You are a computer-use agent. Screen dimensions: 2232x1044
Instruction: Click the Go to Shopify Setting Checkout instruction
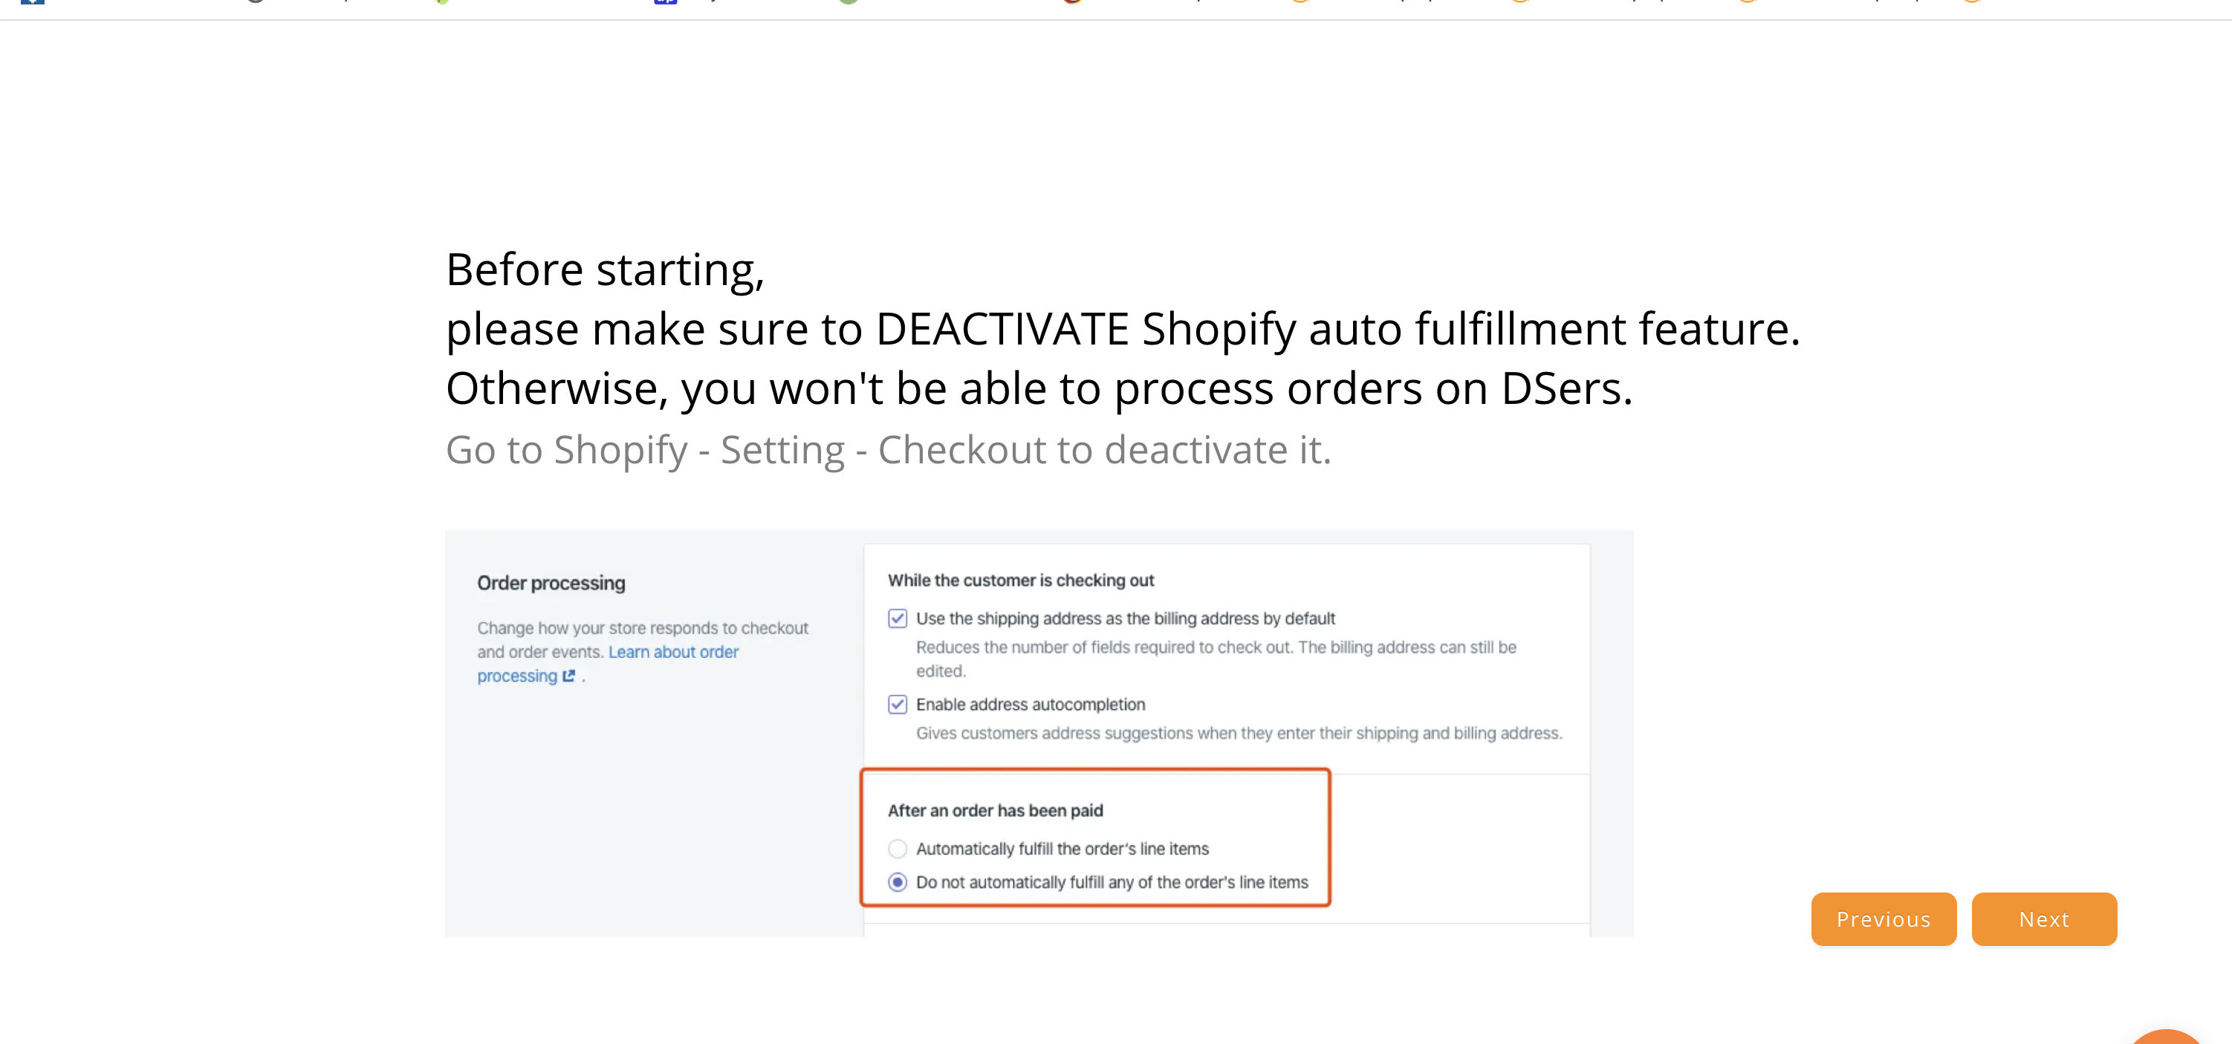point(888,449)
